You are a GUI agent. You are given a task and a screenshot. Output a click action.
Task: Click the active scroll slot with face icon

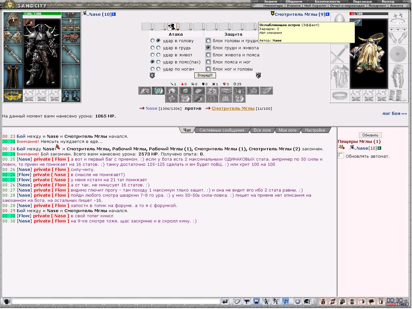pyautogui.click(x=173, y=26)
